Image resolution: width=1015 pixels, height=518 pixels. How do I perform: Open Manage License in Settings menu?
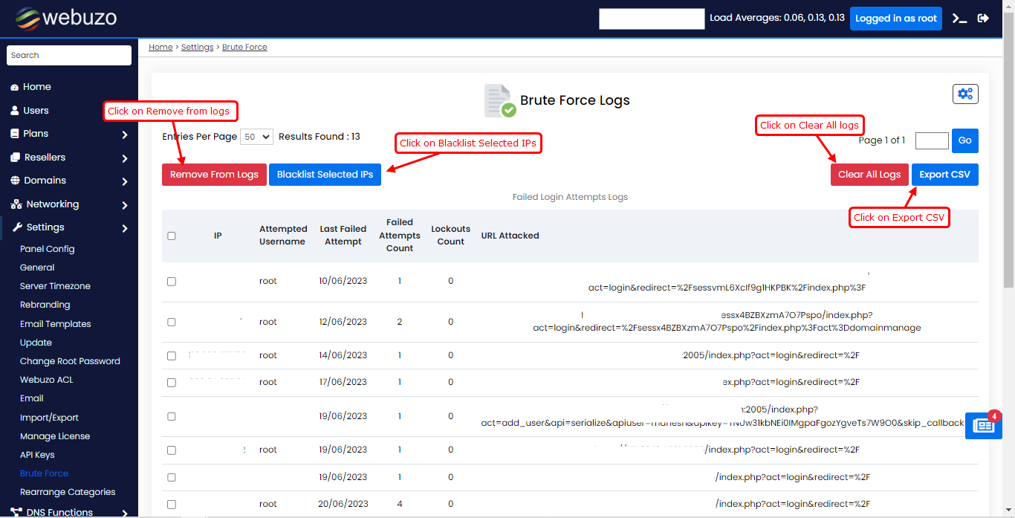tap(55, 436)
